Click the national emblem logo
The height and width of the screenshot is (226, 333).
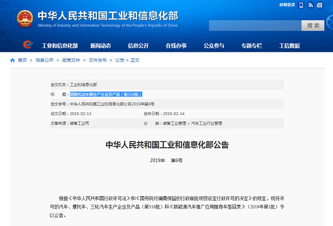coord(25,19)
